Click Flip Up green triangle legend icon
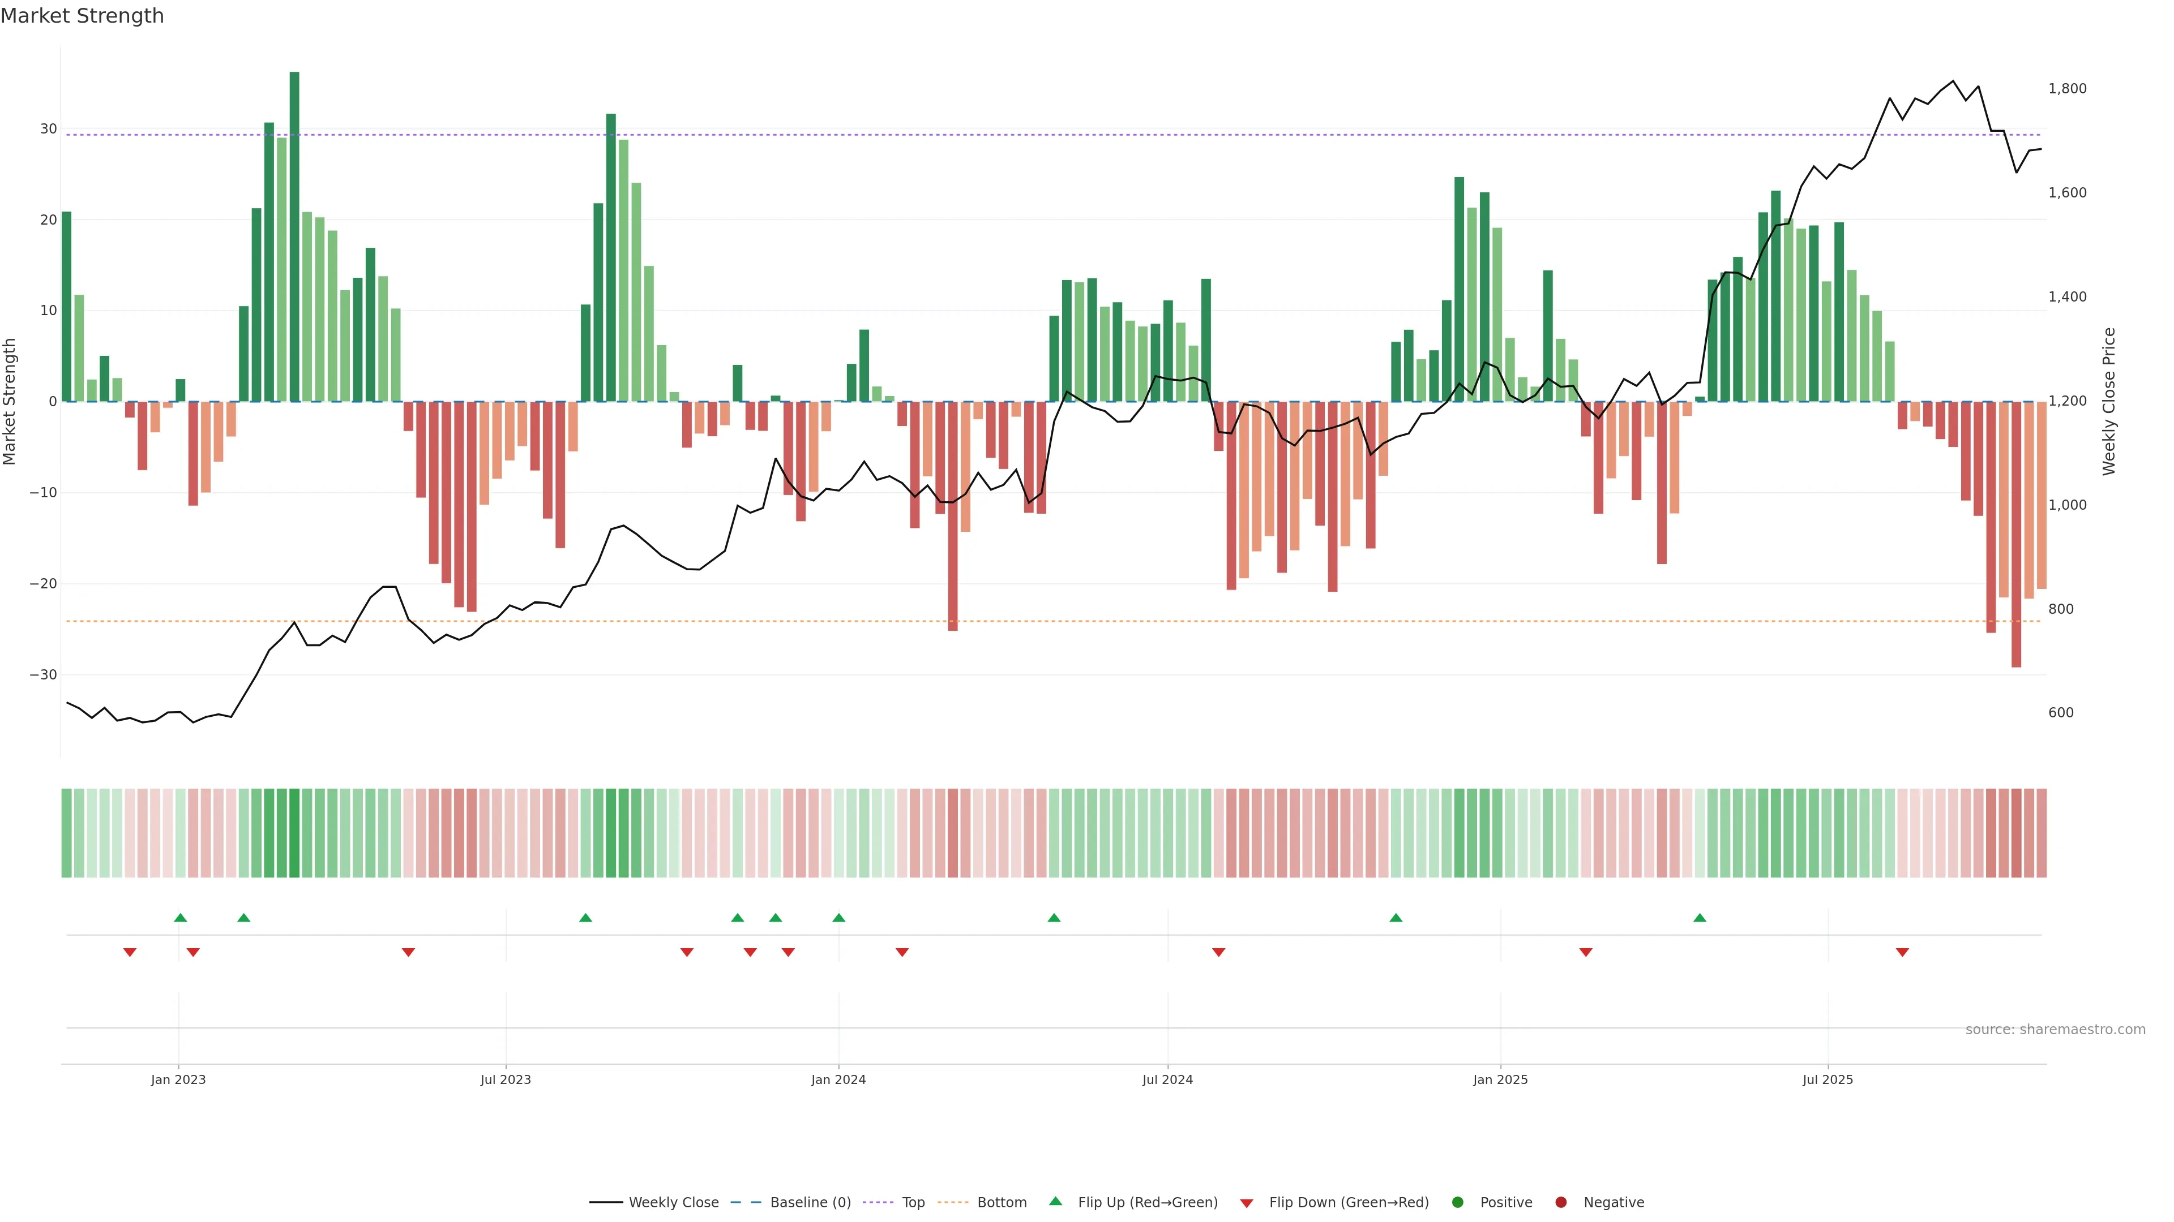This screenshot has height=1222, width=2174. [x=1055, y=1202]
